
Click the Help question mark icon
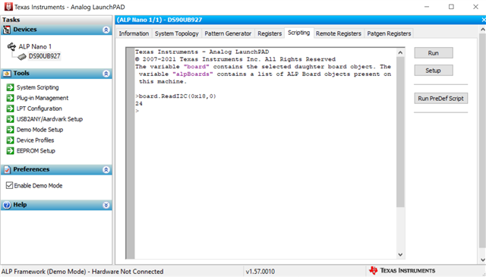[x=7, y=205]
